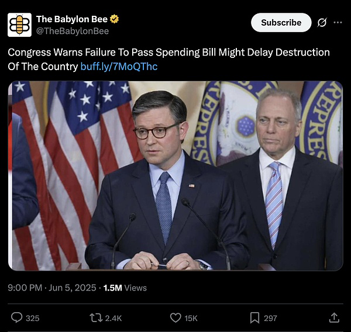Click the reply speech bubble icon

coord(17,317)
